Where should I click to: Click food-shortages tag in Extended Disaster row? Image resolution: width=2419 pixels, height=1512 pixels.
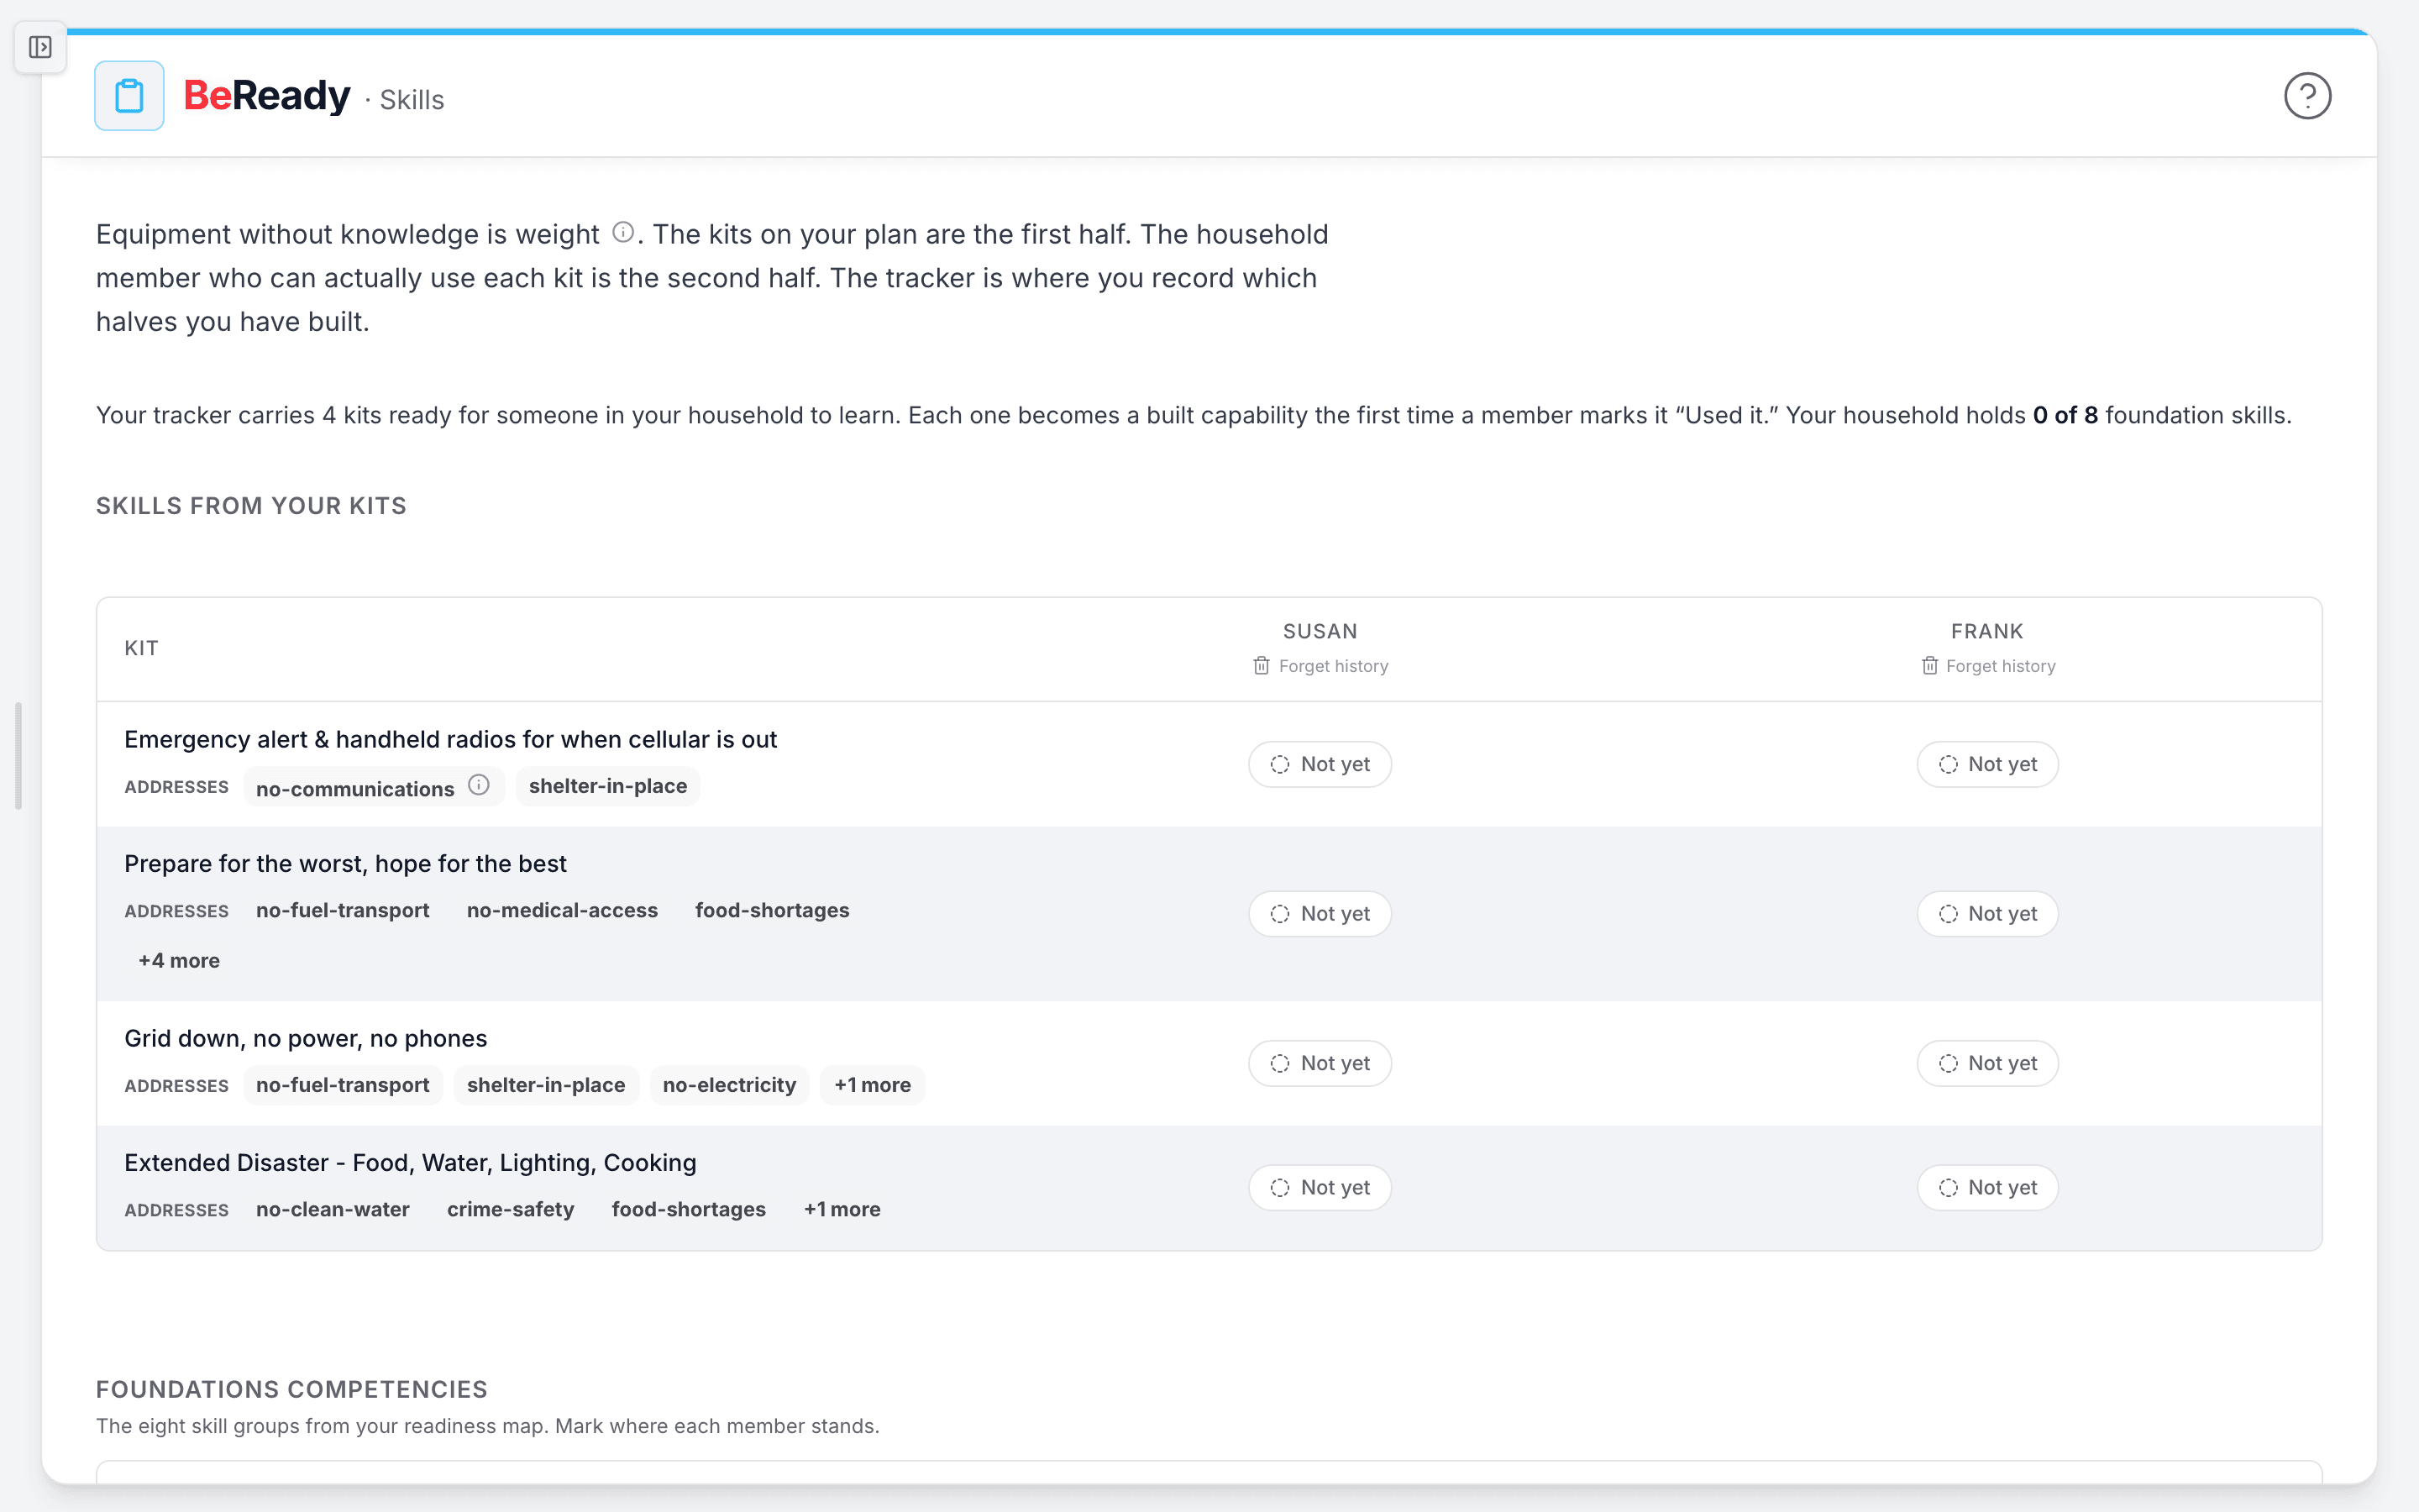tap(689, 1209)
